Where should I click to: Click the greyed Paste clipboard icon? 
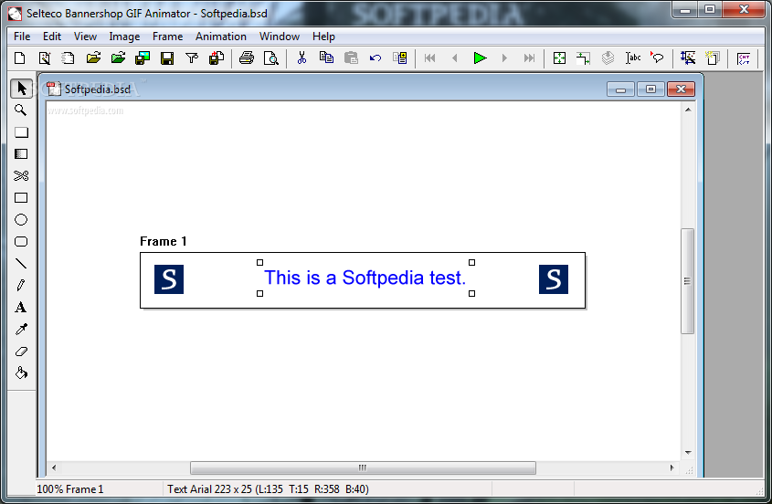pos(351,58)
